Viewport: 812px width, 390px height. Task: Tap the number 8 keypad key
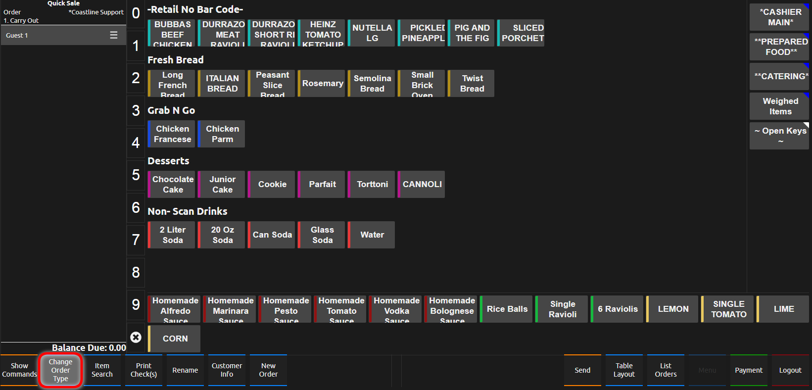point(136,272)
